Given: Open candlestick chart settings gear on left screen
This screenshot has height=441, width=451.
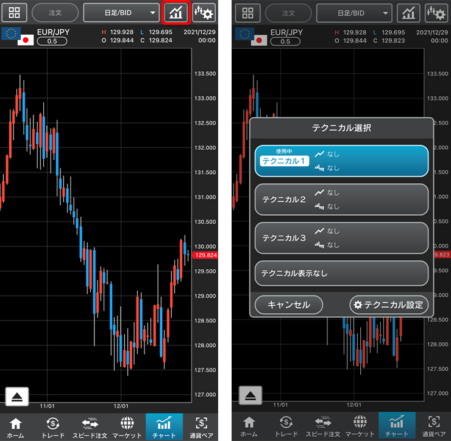Looking at the screenshot, I should pyautogui.click(x=204, y=12).
